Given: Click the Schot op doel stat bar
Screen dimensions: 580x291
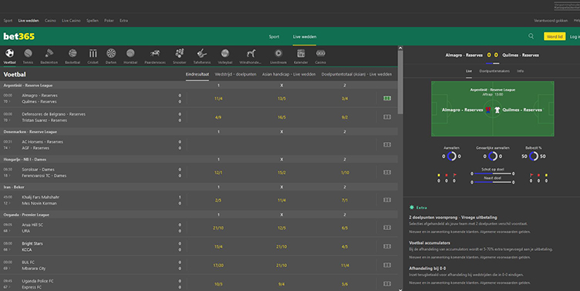Looking at the screenshot, I should [492, 173].
